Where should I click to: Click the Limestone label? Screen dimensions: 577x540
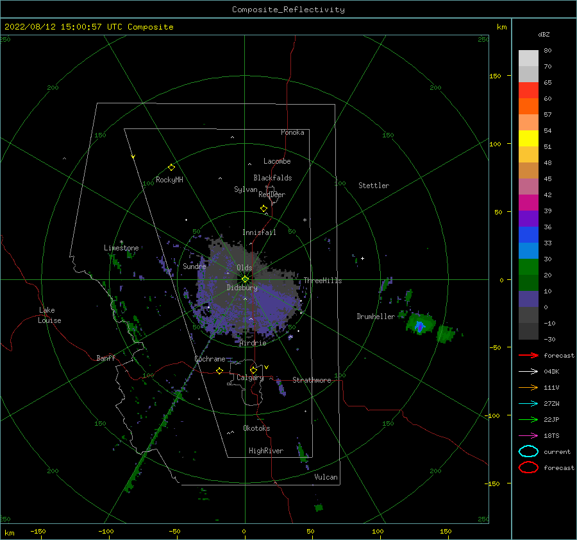[121, 248]
